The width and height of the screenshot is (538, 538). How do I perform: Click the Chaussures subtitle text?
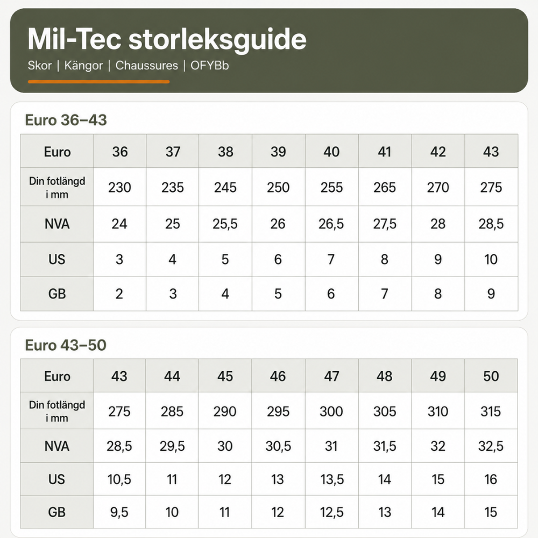coord(146,66)
